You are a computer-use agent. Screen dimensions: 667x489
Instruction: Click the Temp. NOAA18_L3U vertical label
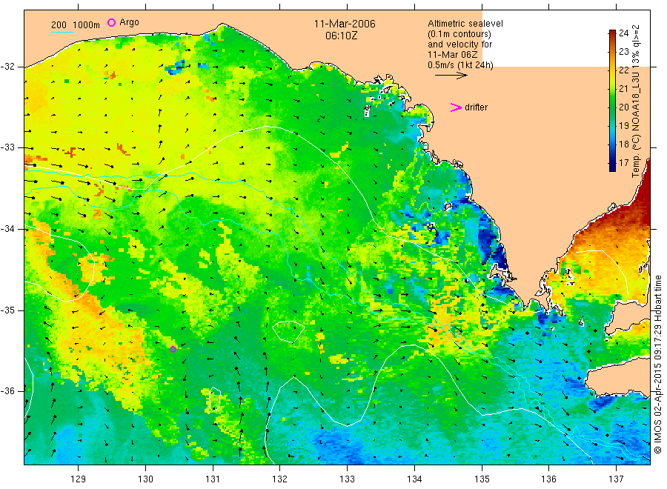[x=636, y=102]
